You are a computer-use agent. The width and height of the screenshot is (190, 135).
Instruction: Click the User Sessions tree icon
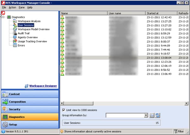tap(15, 25)
